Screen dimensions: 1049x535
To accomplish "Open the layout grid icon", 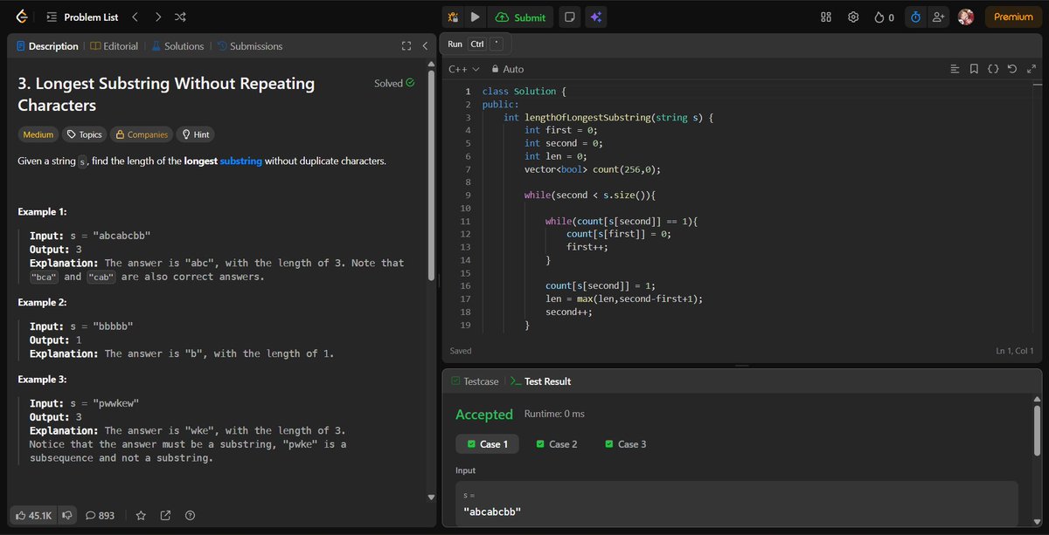I will [826, 17].
